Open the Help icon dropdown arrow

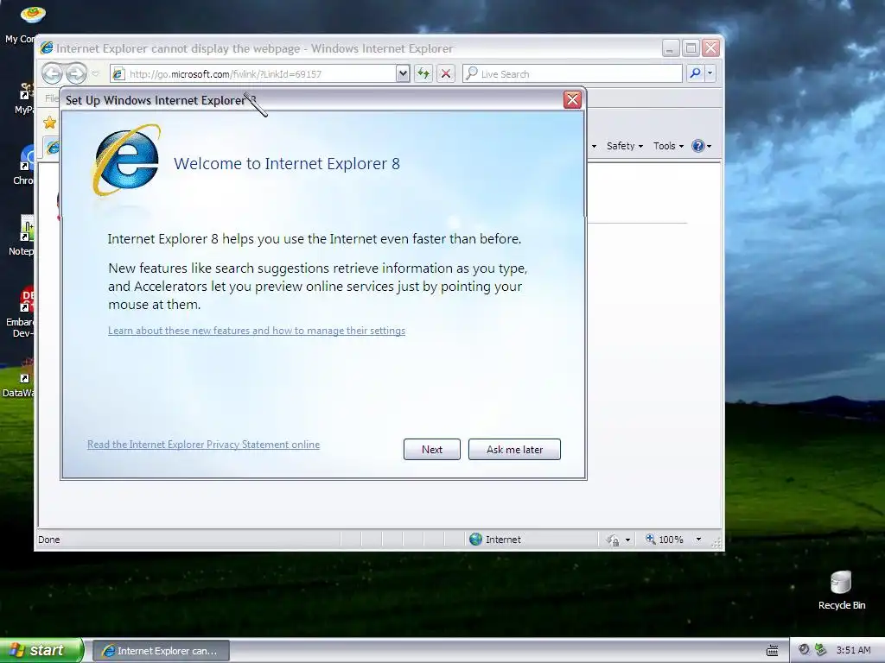pyautogui.click(x=709, y=146)
